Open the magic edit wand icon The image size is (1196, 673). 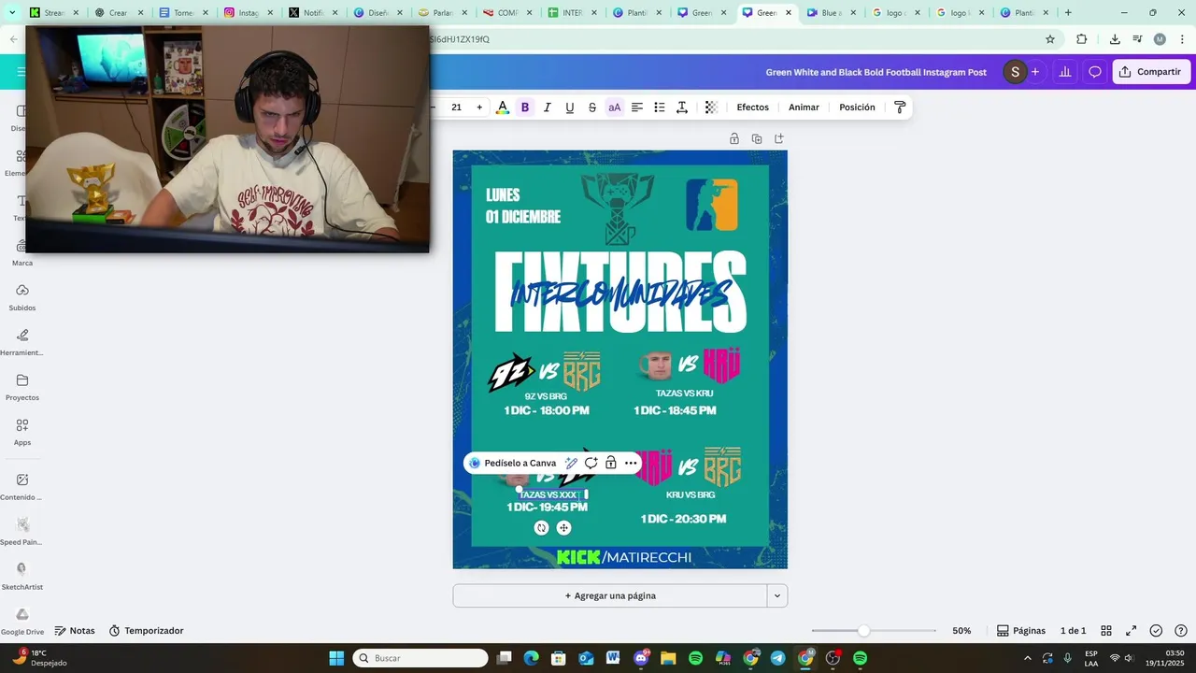pos(571,463)
